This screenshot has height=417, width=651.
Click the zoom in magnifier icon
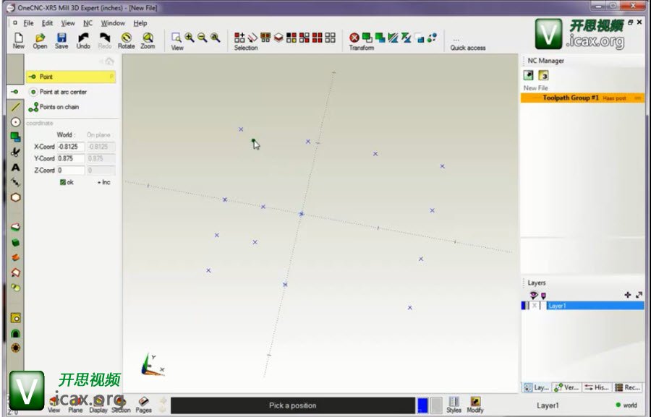click(x=190, y=38)
